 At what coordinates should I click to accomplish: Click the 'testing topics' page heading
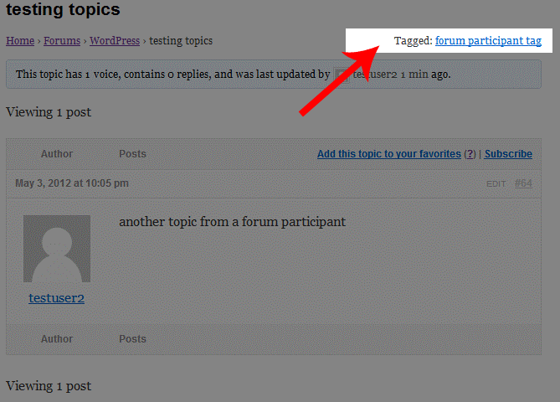(x=64, y=11)
